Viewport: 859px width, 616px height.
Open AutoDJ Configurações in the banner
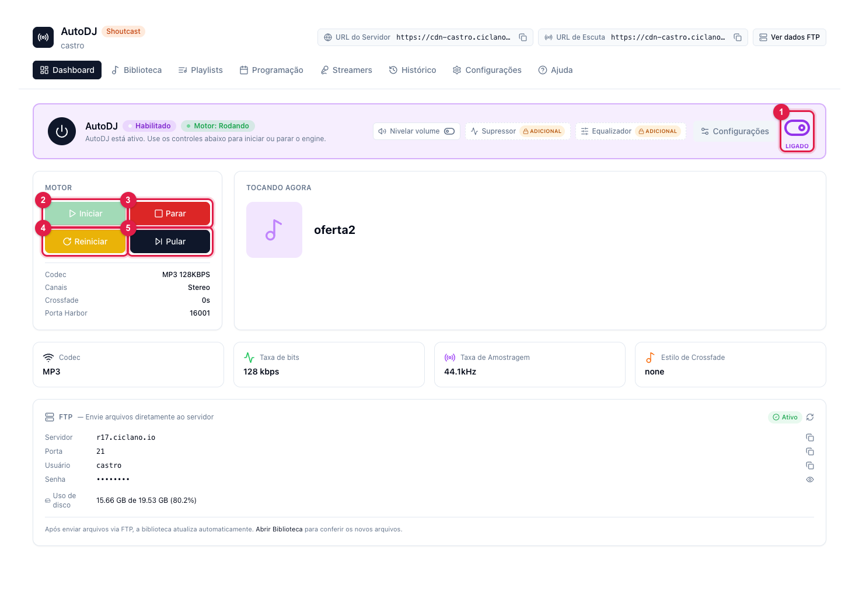pos(735,131)
